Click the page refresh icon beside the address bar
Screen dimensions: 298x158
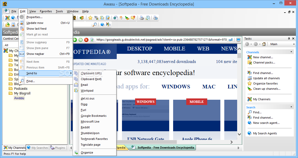92,40
